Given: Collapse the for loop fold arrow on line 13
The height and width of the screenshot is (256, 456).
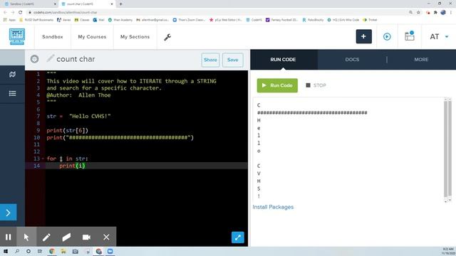Looking at the screenshot, I should click(43, 159).
